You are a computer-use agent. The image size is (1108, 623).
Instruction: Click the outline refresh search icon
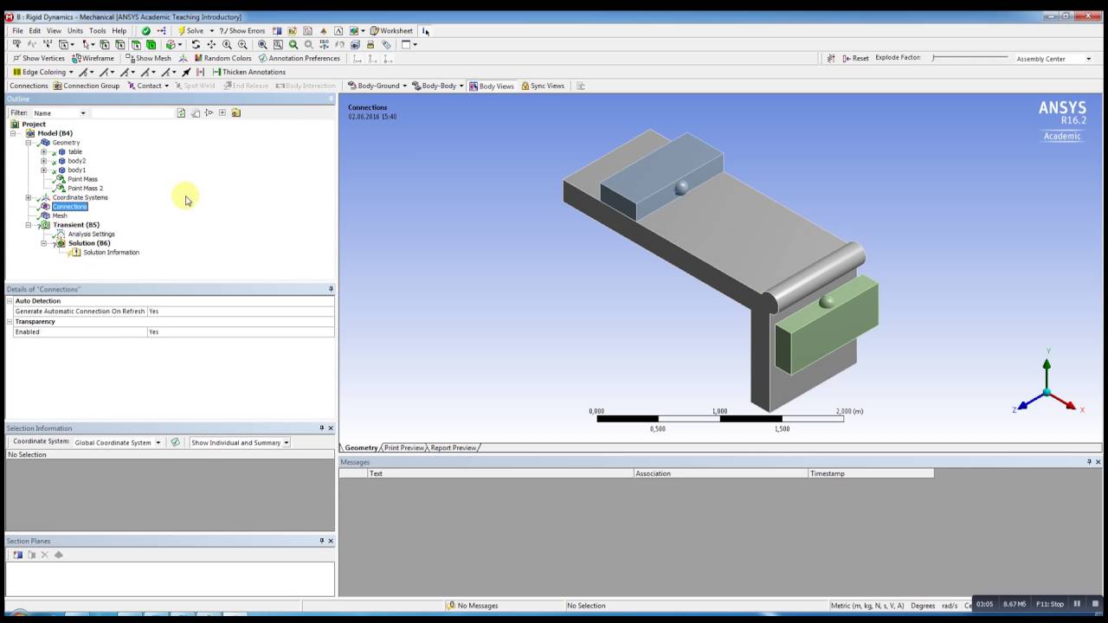point(181,113)
